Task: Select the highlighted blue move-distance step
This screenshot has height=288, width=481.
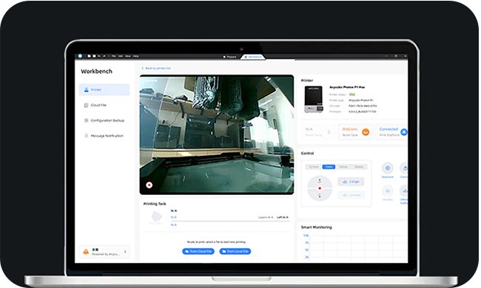Action: (x=329, y=167)
